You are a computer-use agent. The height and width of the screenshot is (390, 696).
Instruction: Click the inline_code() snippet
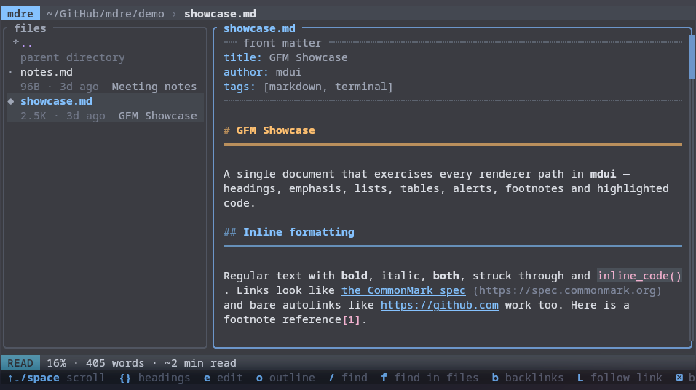(639, 276)
